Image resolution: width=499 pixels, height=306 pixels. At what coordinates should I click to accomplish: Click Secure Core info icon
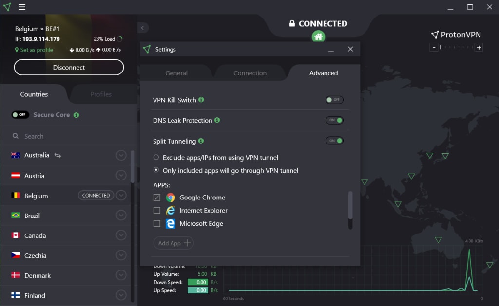77,115
